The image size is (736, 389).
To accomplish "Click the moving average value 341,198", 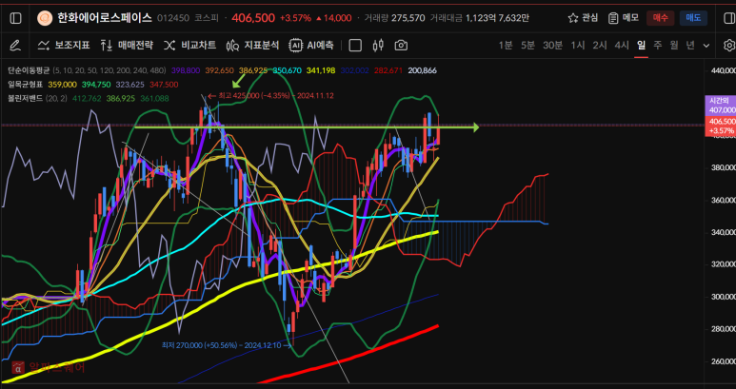I will pos(321,70).
